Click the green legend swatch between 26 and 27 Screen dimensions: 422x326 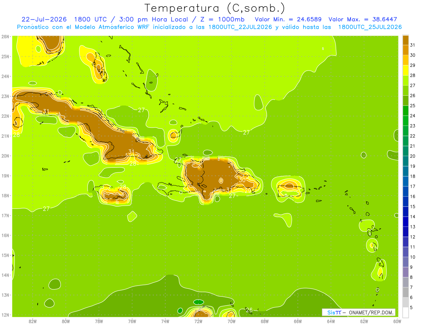click(x=405, y=90)
